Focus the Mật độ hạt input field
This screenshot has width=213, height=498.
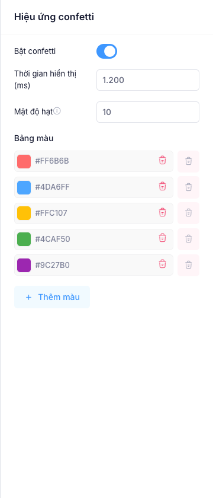[148, 112]
